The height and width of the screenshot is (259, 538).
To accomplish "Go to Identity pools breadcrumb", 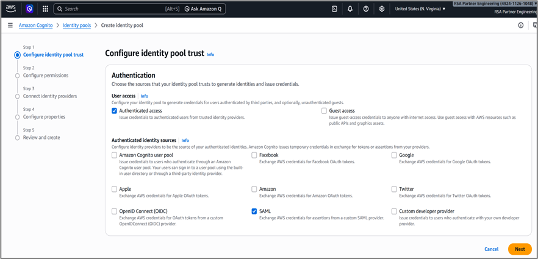I will (x=77, y=26).
